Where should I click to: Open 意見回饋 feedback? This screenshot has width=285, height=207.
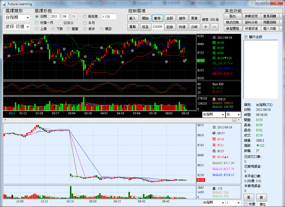pyautogui.click(x=270, y=16)
